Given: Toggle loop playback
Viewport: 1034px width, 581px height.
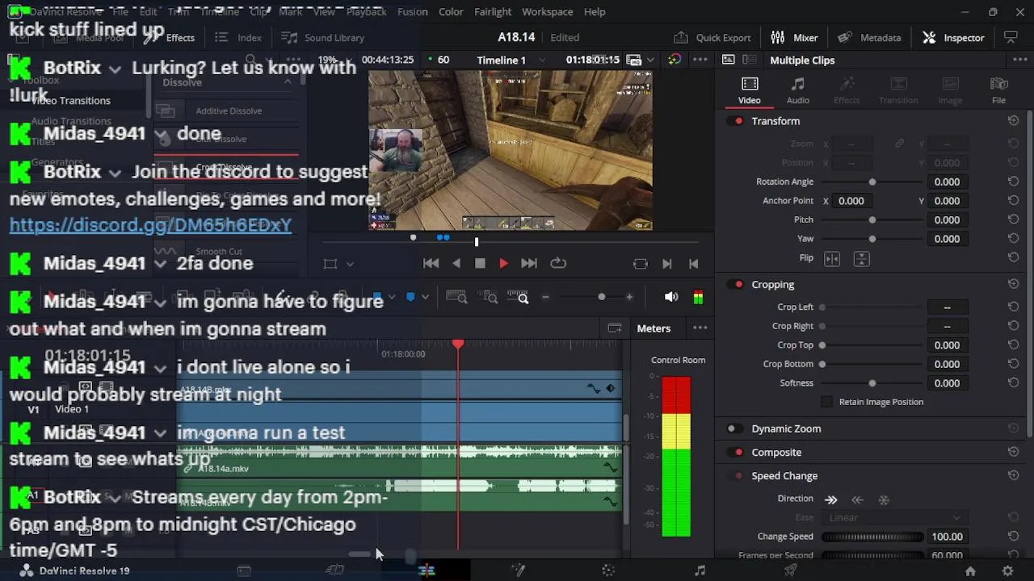Looking at the screenshot, I should coord(558,264).
